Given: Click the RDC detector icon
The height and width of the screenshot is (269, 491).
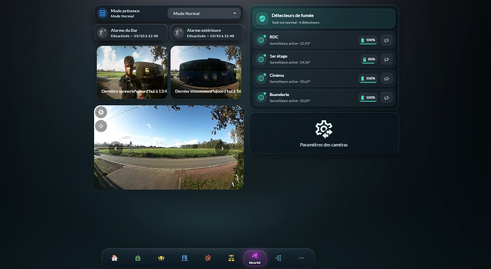Looking at the screenshot, I should [x=261, y=40].
